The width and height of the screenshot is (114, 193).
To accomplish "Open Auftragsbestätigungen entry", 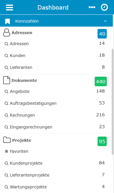I will (x=55, y=103).
